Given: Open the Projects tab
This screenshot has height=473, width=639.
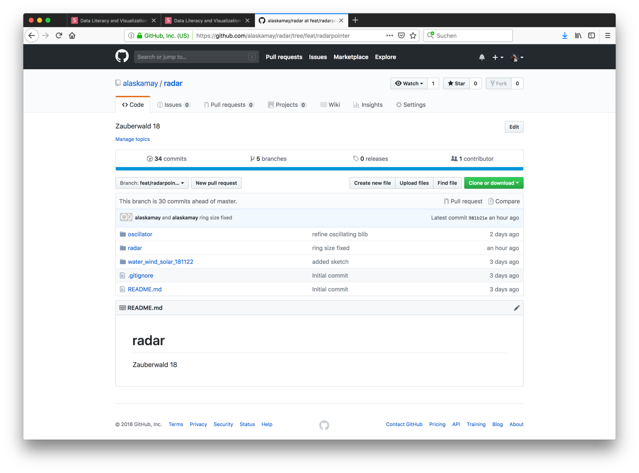Looking at the screenshot, I should click(x=287, y=105).
